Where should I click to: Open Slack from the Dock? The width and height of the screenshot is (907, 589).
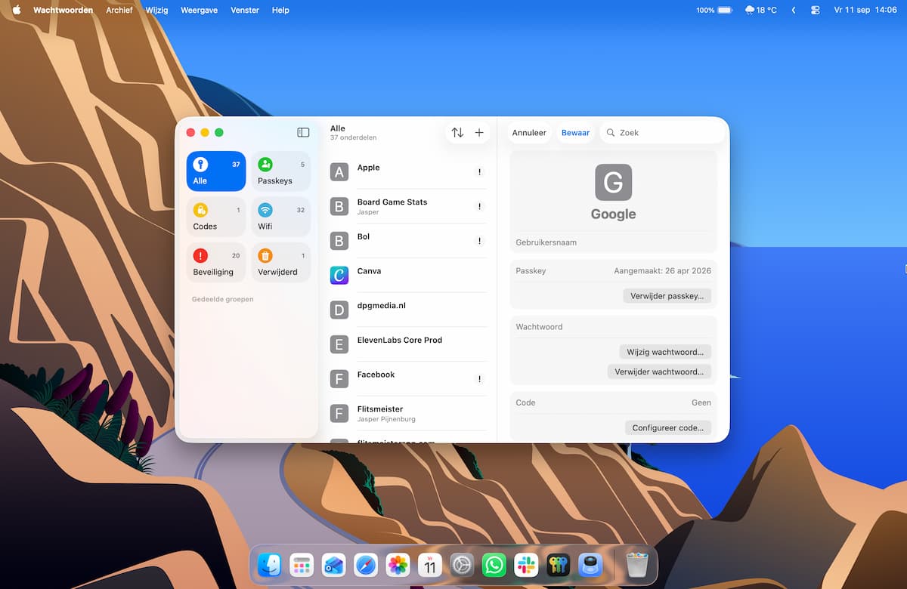tap(526, 565)
